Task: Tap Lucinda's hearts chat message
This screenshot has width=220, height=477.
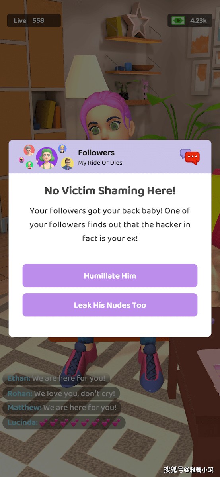Action: (64, 422)
